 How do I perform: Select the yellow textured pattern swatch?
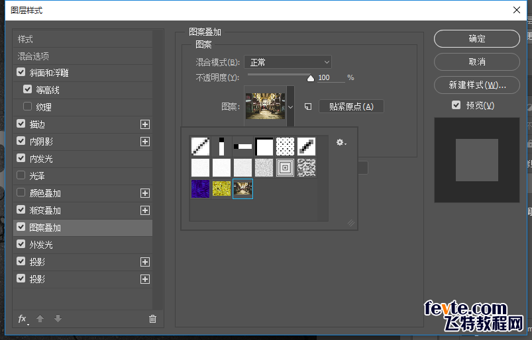tap(221, 189)
